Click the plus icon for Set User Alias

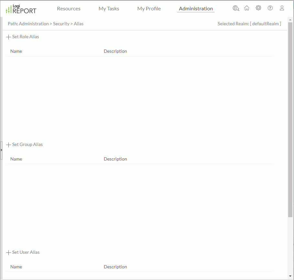tap(8, 252)
